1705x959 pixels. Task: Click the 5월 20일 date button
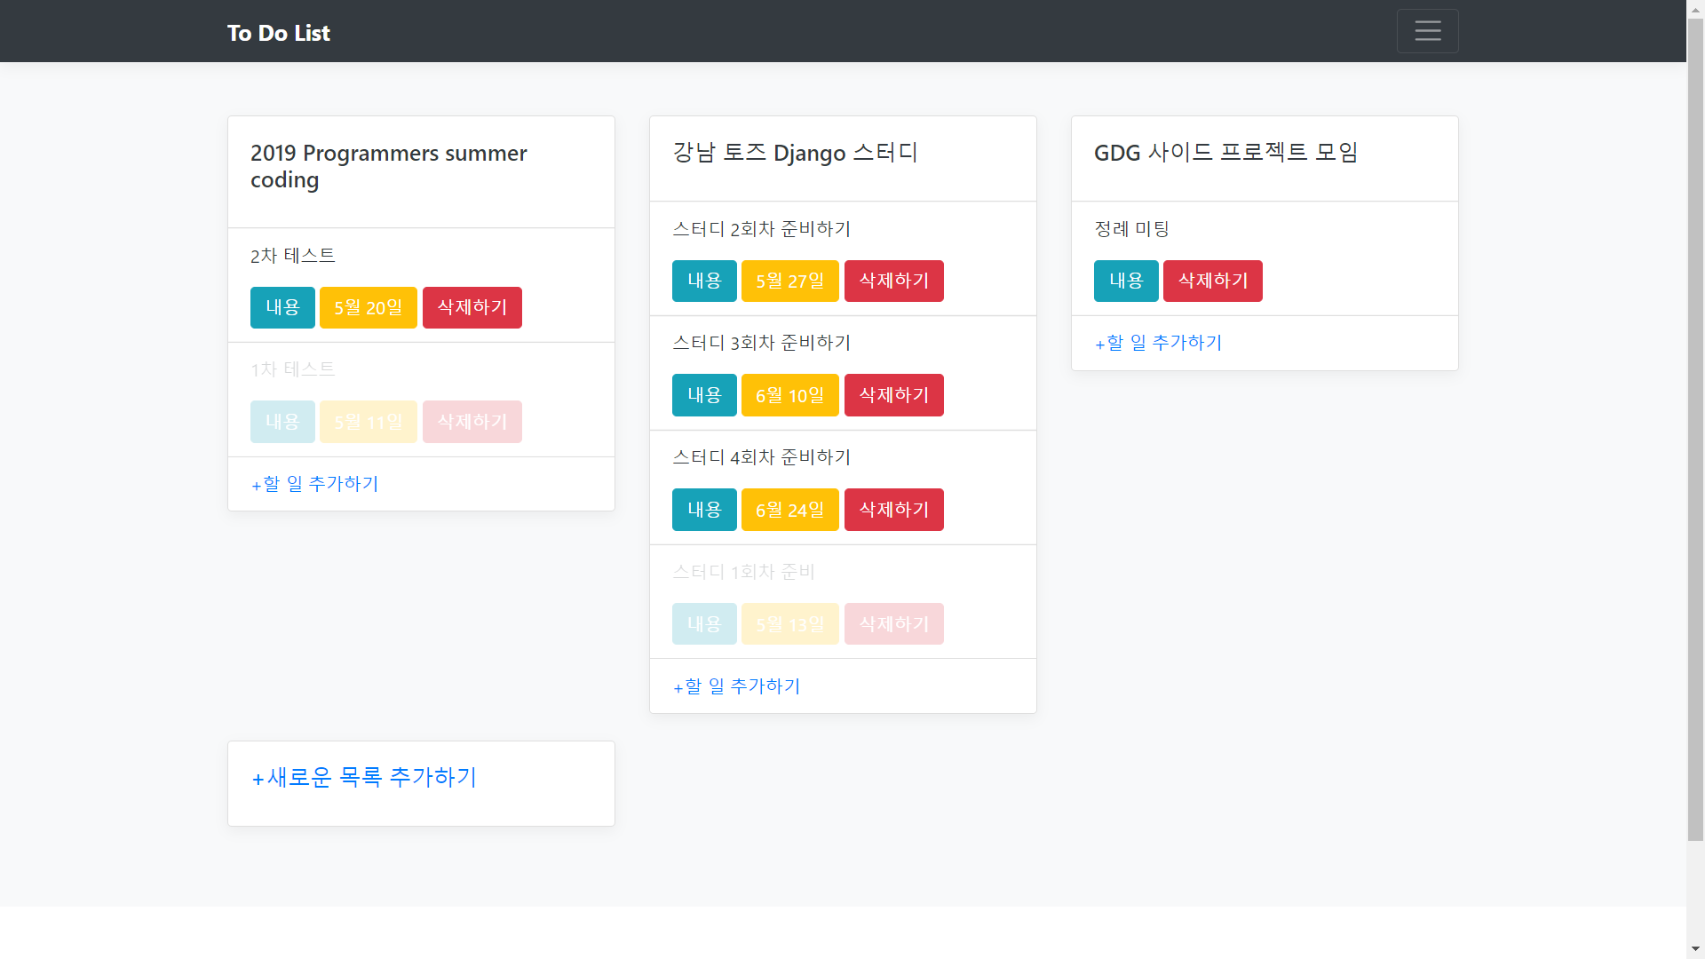coord(368,307)
